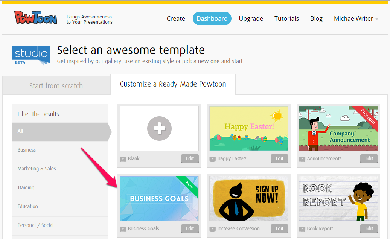Click the Filter the results heading
The image size is (390, 239).
[39, 114]
